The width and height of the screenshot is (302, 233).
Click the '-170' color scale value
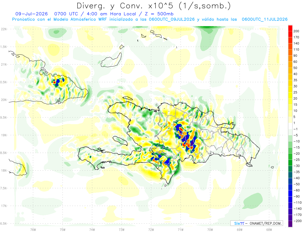[x=297, y=215]
